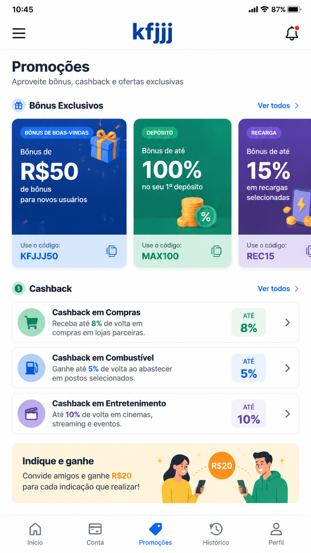Screen dimensions: 311x553
Task: Expand Cashback em Compras chevron
Action: click(x=288, y=322)
